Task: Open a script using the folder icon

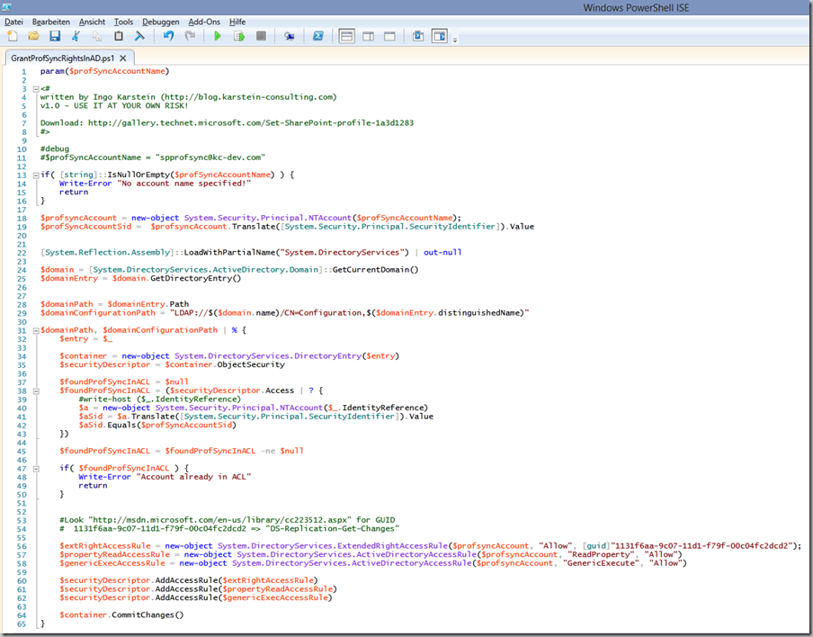Action: 33,36
